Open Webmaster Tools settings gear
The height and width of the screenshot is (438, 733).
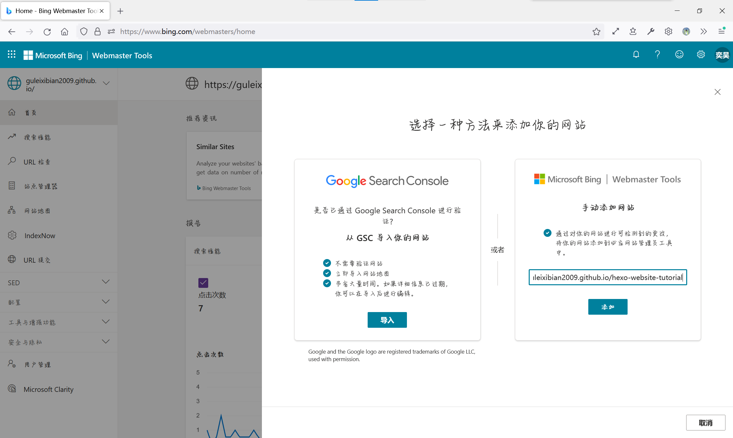tap(701, 55)
